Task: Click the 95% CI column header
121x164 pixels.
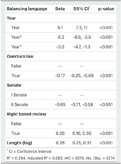Action: coord(82,9)
